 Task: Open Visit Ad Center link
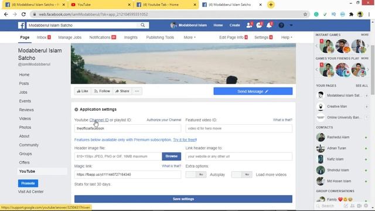30,192
